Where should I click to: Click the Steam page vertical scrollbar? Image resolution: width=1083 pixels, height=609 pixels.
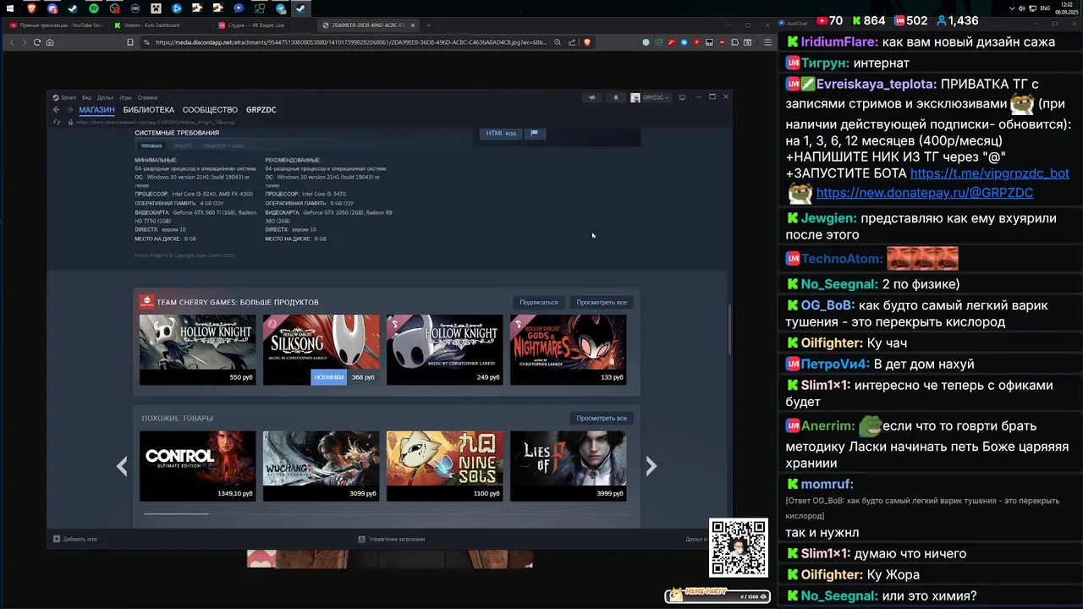(729, 330)
